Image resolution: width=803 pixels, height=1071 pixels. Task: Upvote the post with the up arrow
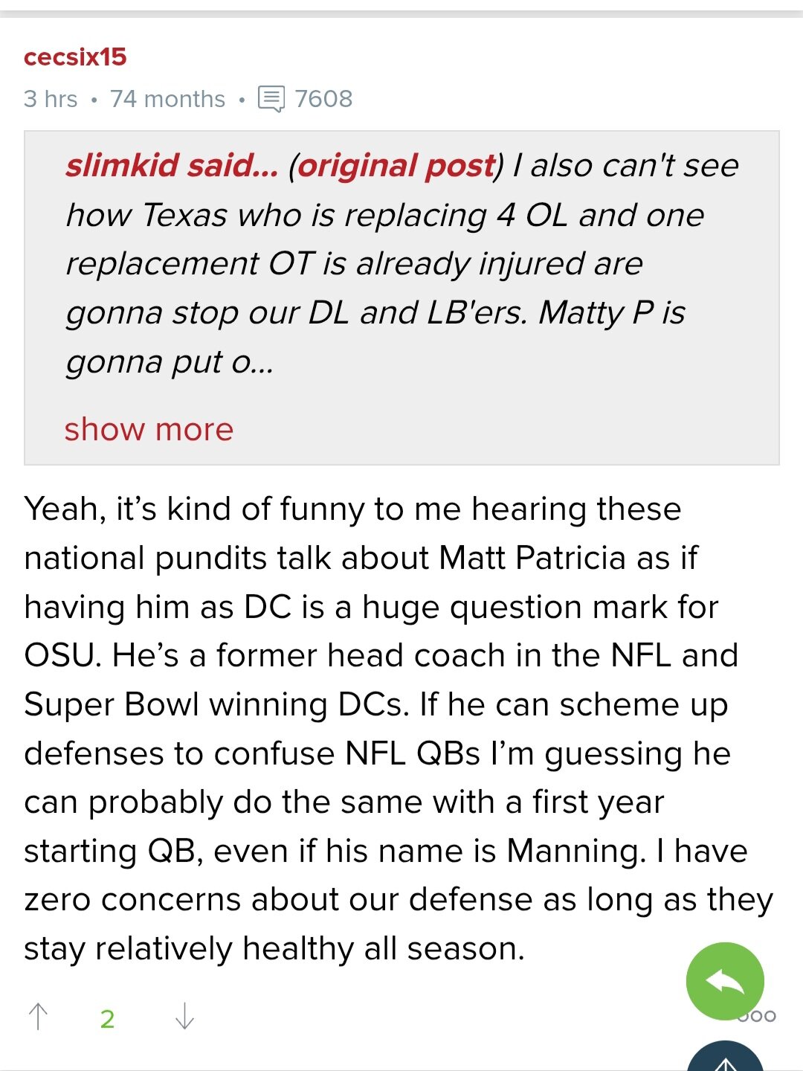click(38, 1016)
